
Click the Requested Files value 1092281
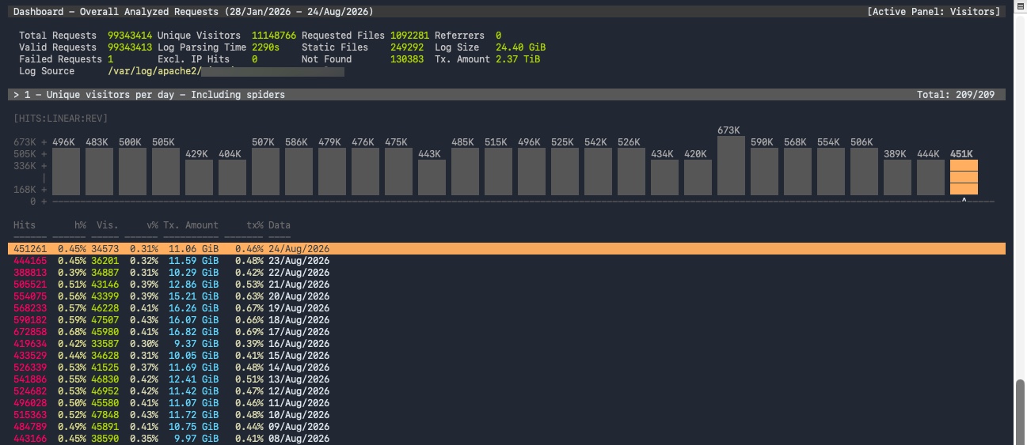click(410, 36)
